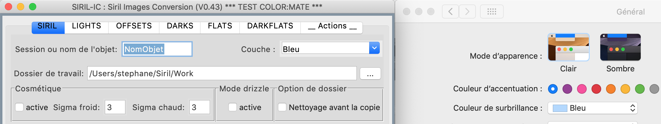This screenshot has width=661, height=124.
Task: Click the back arrow in System Preferences
Action: coord(450,12)
